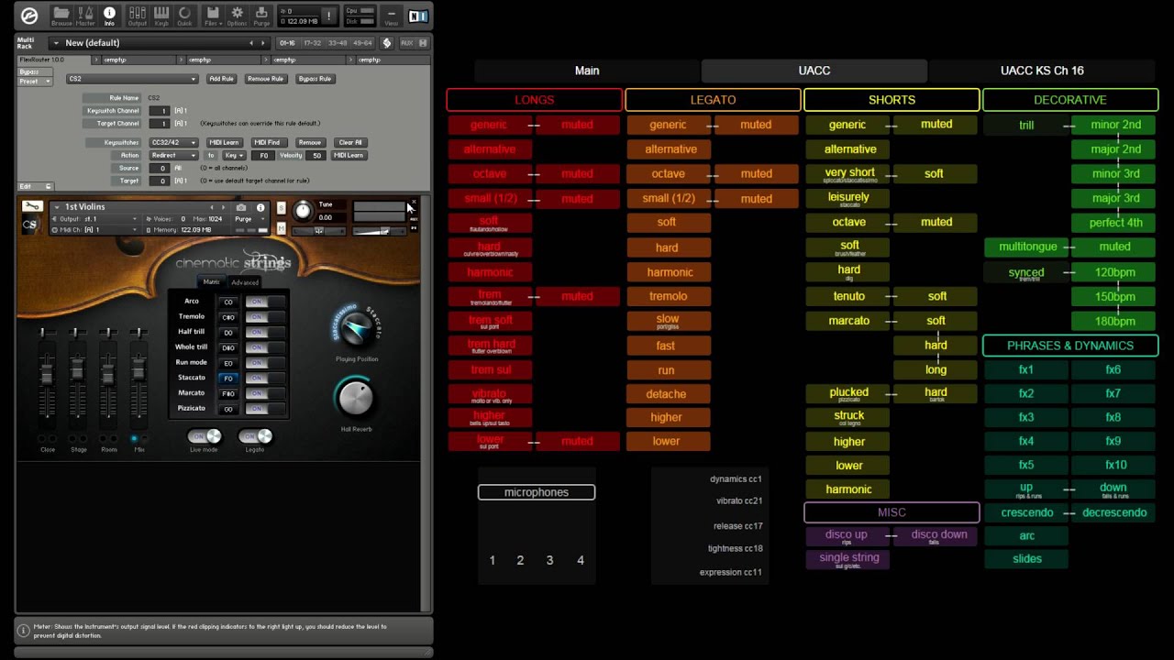Select the Advanced tab in Cinematic Strings
1174x660 pixels.
tap(245, 282)
